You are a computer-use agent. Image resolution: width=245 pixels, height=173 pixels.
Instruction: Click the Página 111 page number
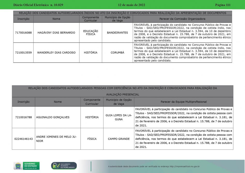tap(222, 5)
